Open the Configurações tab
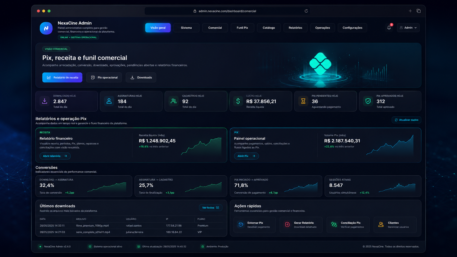457x257 pixels. pos(352,28)
